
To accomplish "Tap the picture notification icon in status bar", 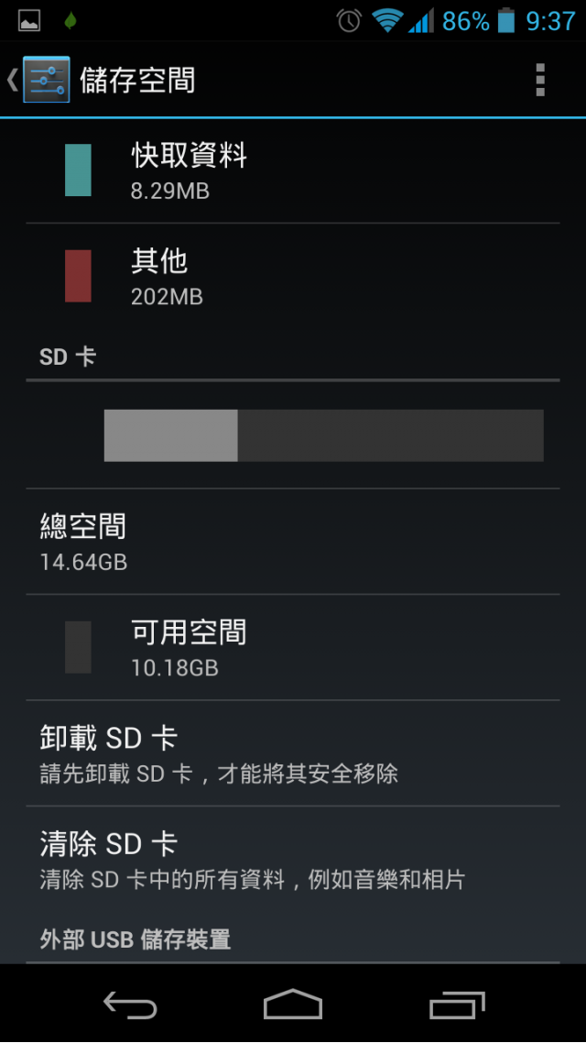I will (29, 21).
